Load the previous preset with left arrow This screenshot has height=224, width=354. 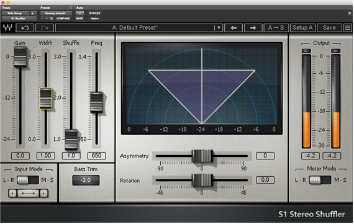tap(234, 28)
